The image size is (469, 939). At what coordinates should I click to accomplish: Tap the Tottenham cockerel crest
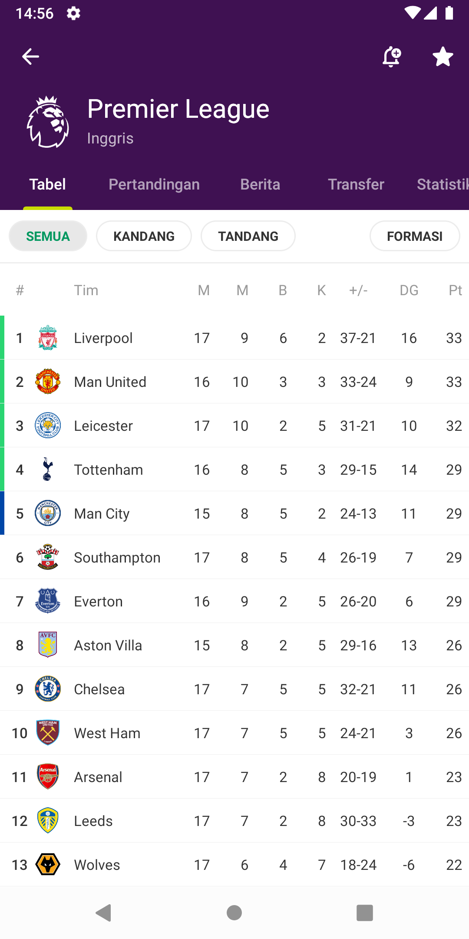pyautogui.click(x=48, y=469)
